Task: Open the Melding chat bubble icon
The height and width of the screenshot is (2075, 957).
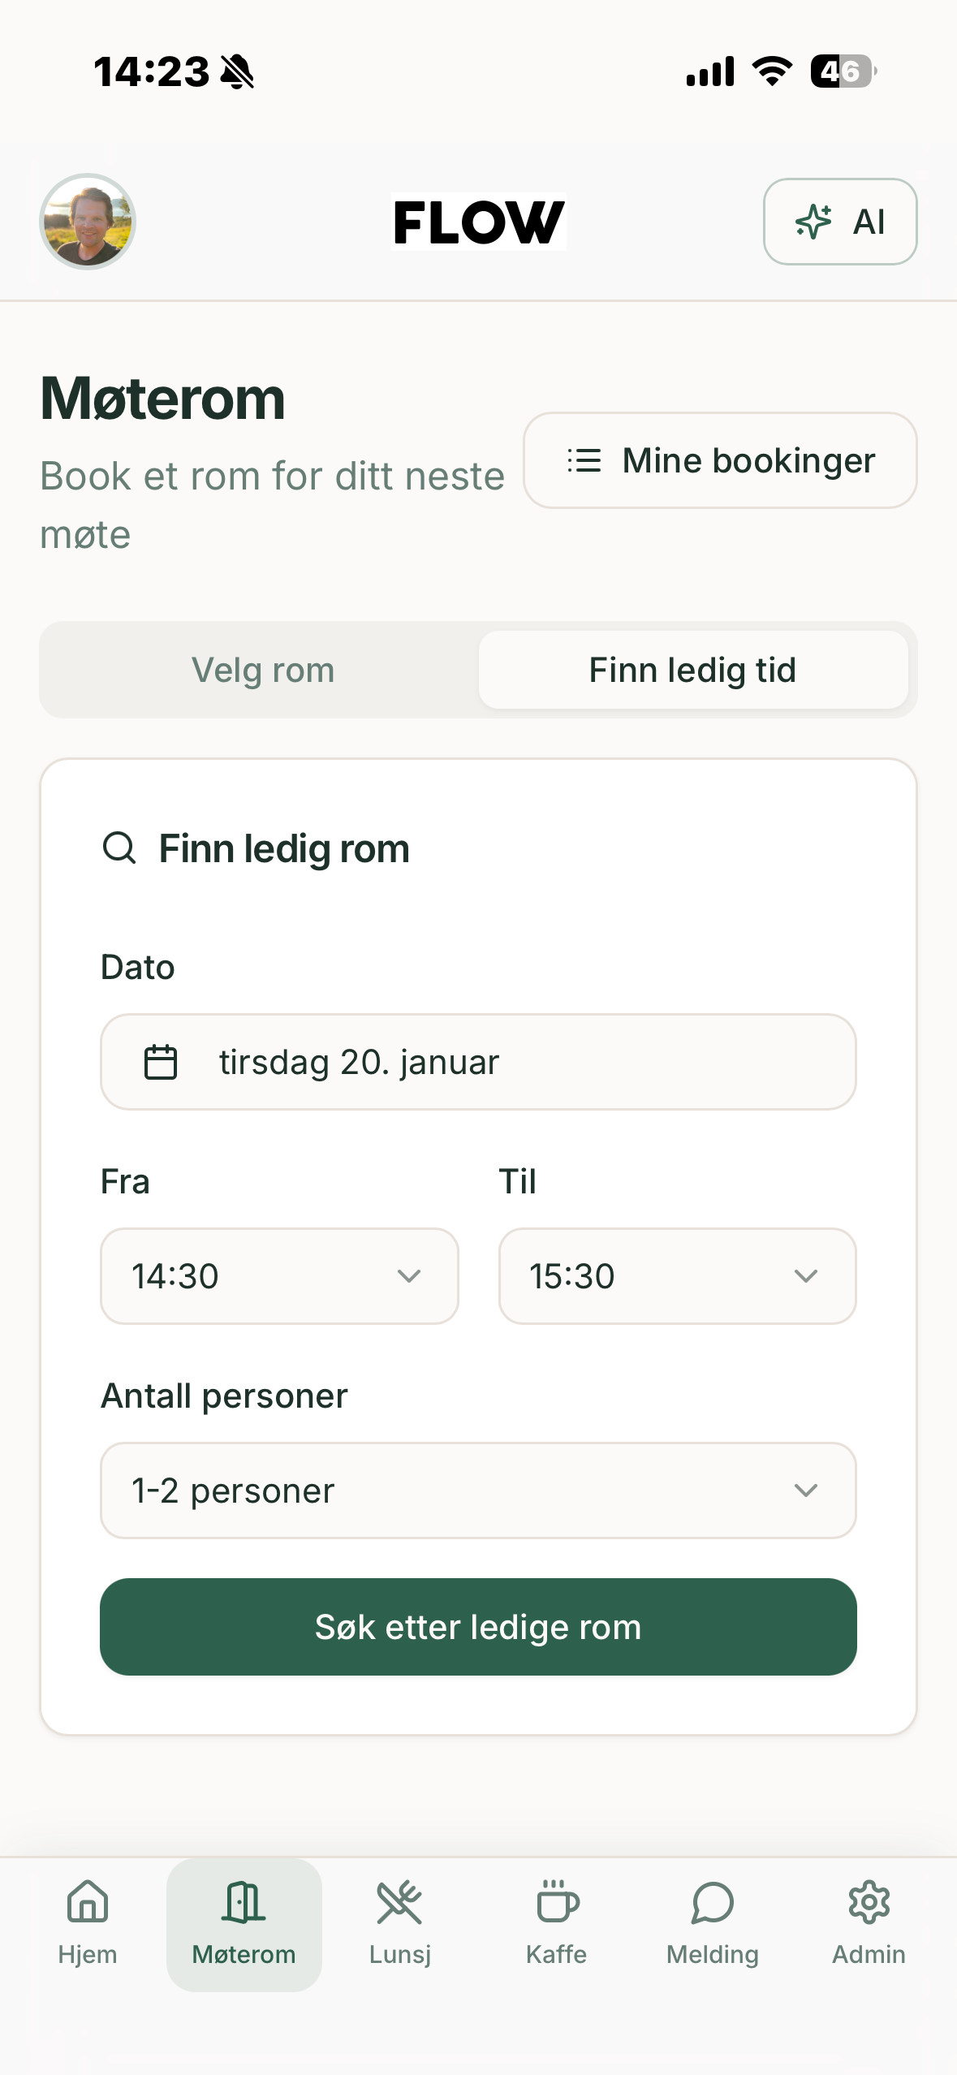Action: (x=713, y=1903)
